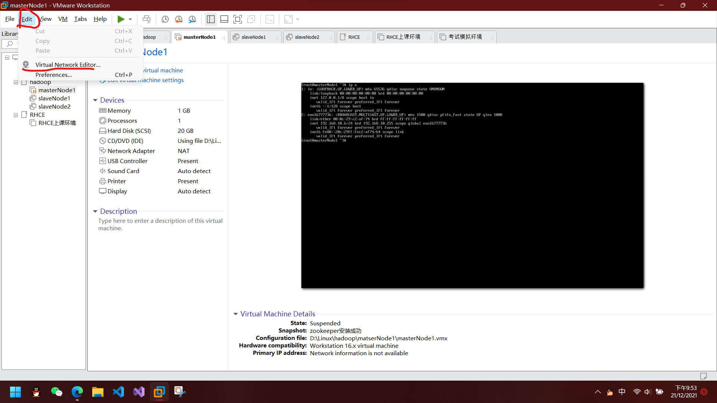
Task: Expand the hadoop virtual machine group
Action: 16,82
